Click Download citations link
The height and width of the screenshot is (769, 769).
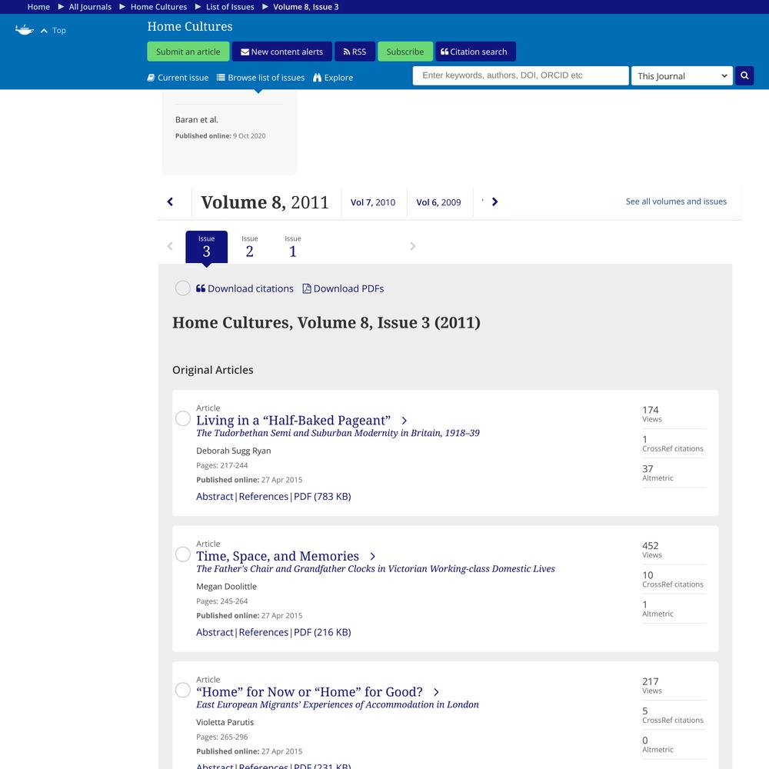coord(245,288)
